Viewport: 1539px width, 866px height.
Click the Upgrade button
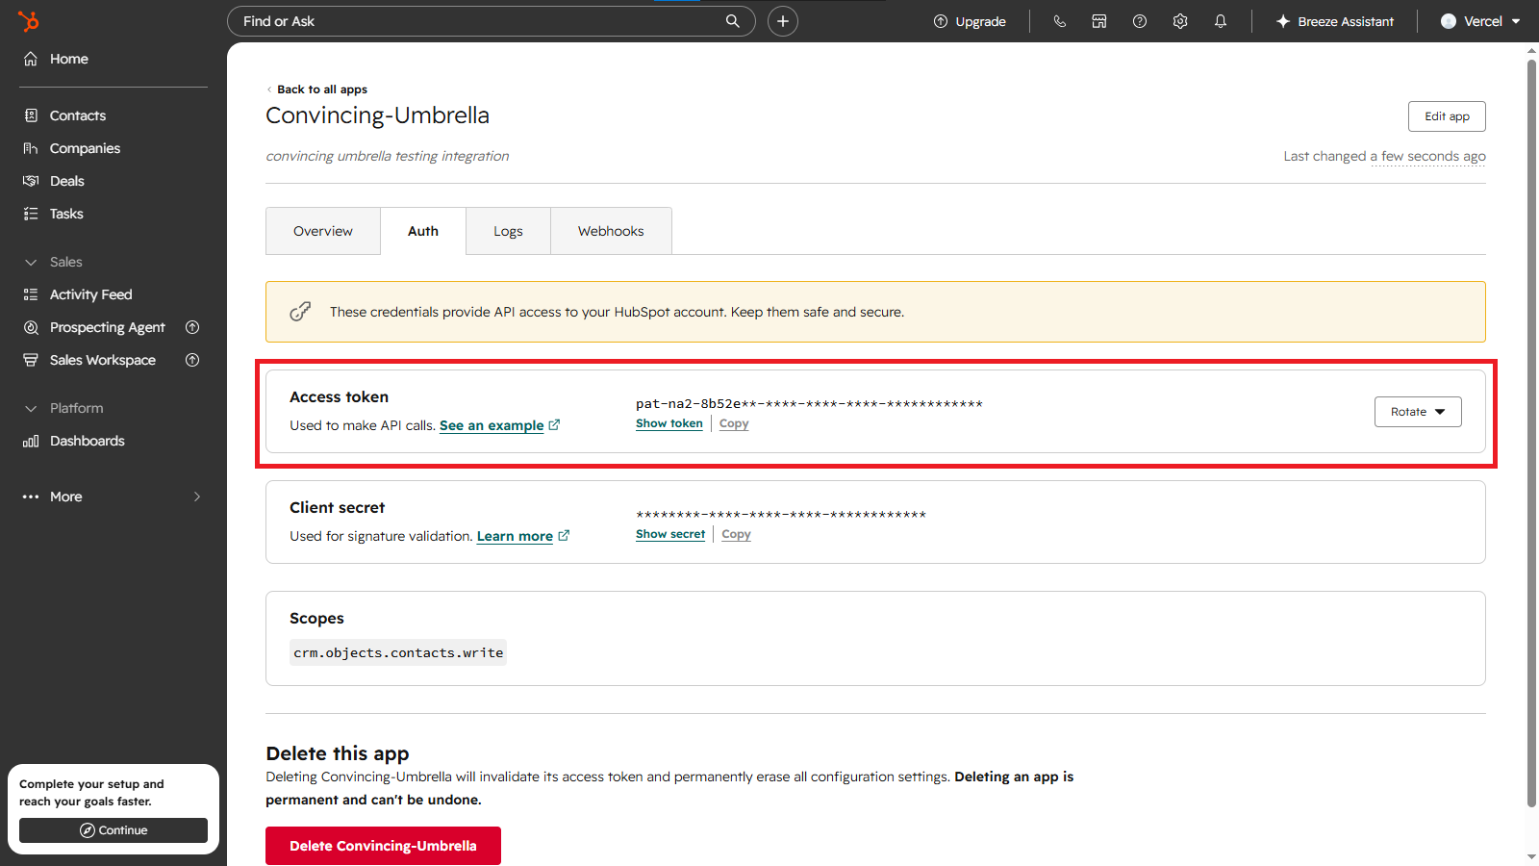(970, 21)
